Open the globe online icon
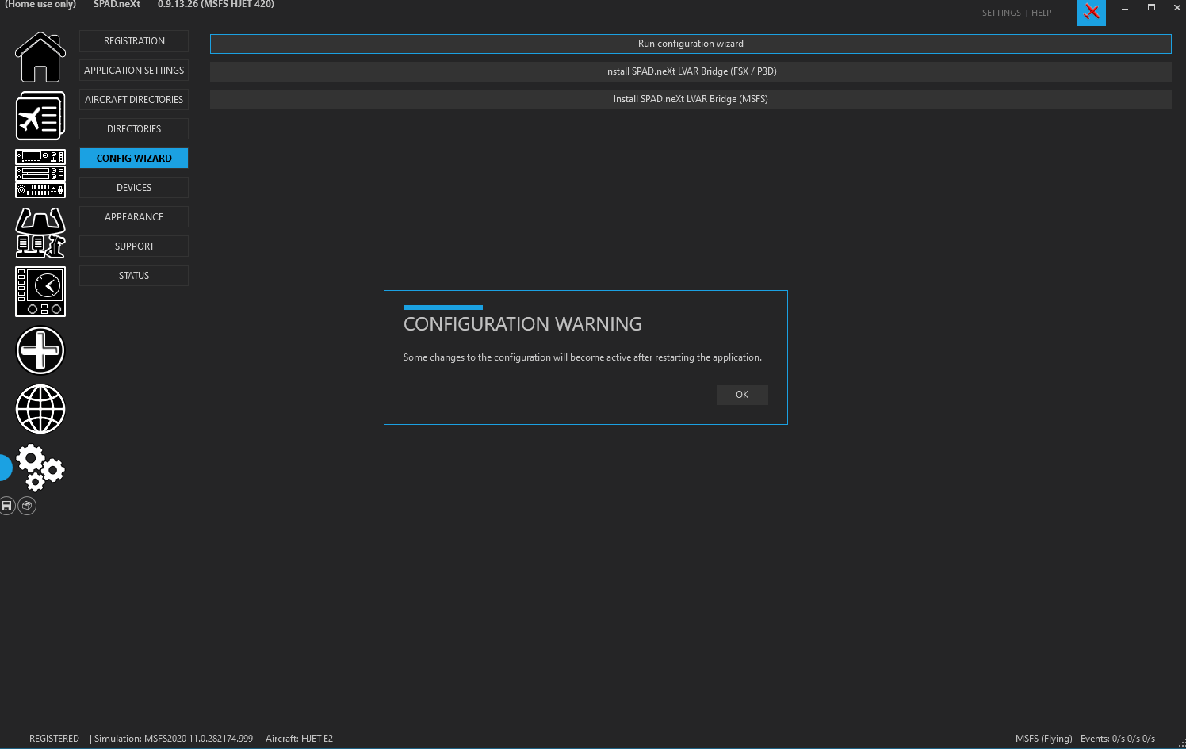 pyautogui.click(x=40, y=409)
